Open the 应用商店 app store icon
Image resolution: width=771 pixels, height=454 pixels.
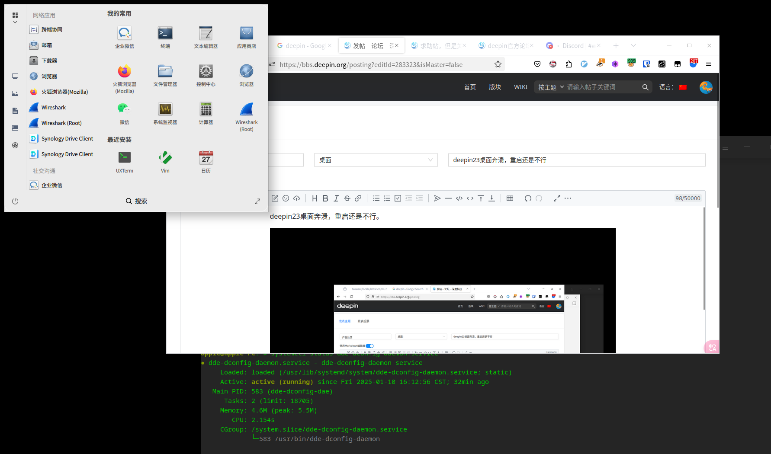[x=247, y=37]
